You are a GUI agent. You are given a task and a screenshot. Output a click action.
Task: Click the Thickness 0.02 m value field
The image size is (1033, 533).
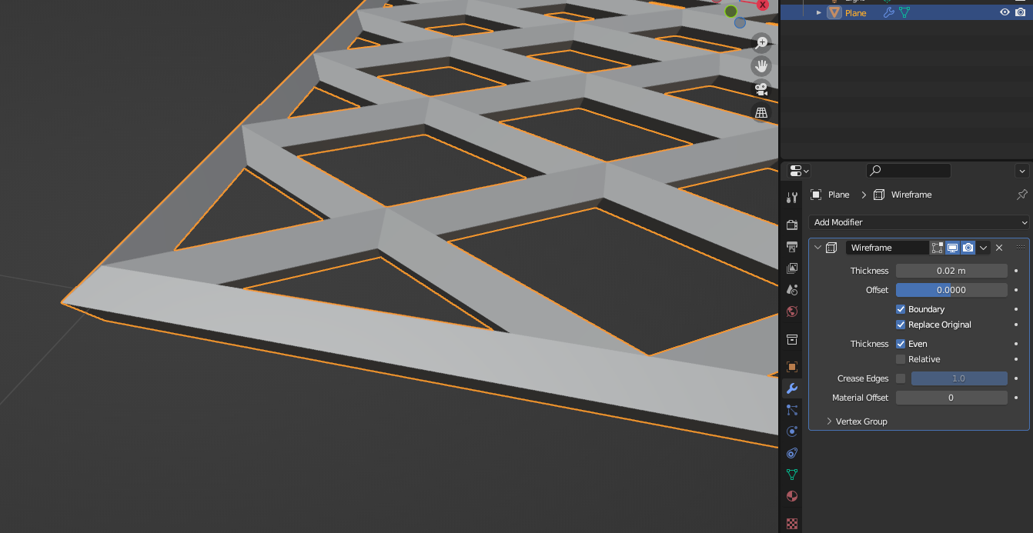pyautogui.click(x=951, y=271)
